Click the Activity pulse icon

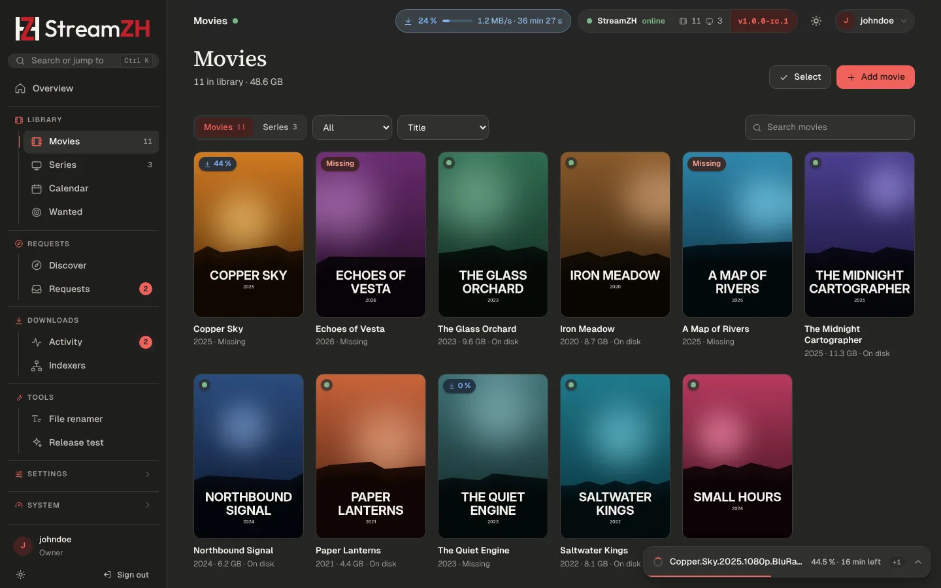[37, 342]
